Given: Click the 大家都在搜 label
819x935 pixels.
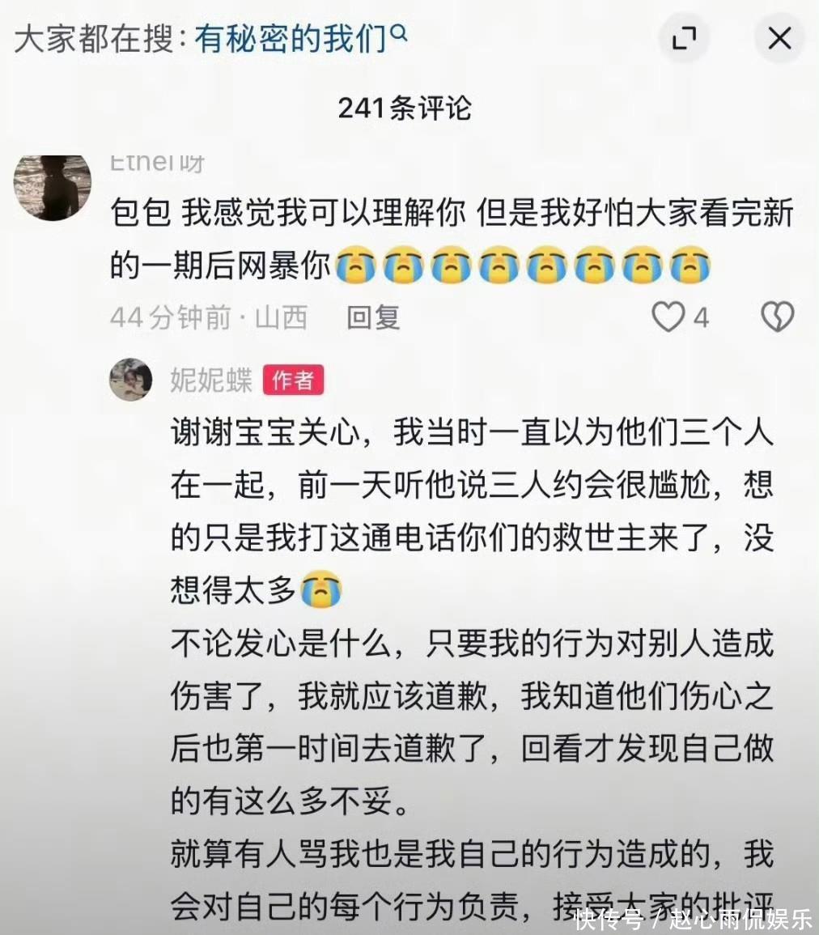Looking at the screenshot, I should click(x=94, y=39).
